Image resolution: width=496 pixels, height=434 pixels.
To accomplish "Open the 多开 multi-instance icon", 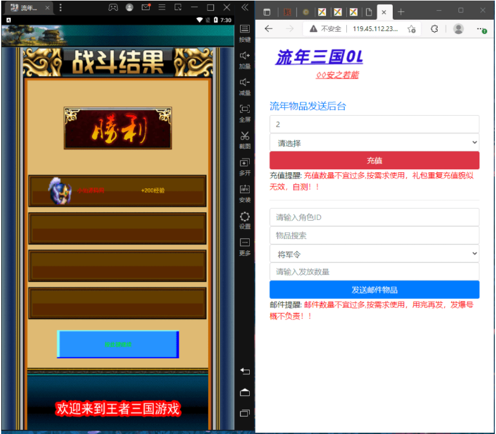I will point(244,166).
